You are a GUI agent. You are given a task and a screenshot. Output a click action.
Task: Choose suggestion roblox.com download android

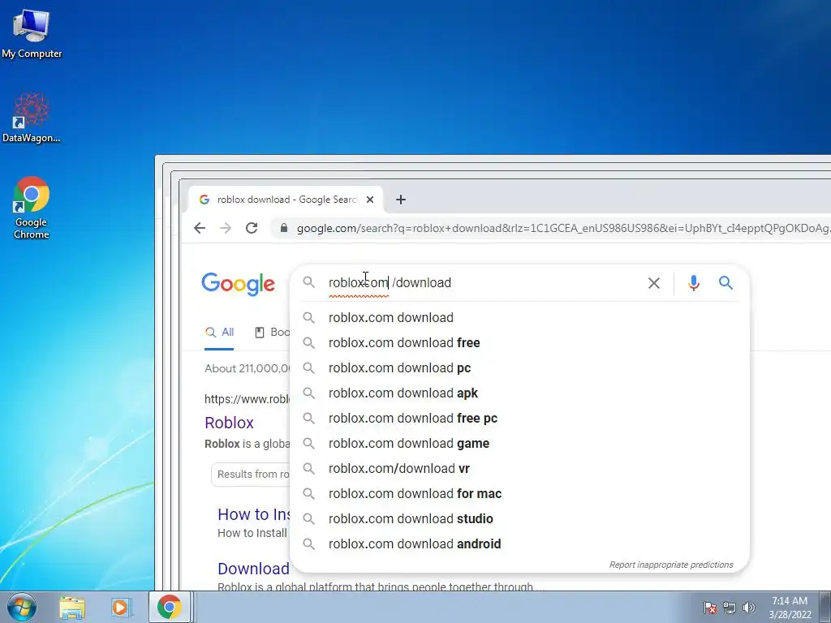pos(519,544)
